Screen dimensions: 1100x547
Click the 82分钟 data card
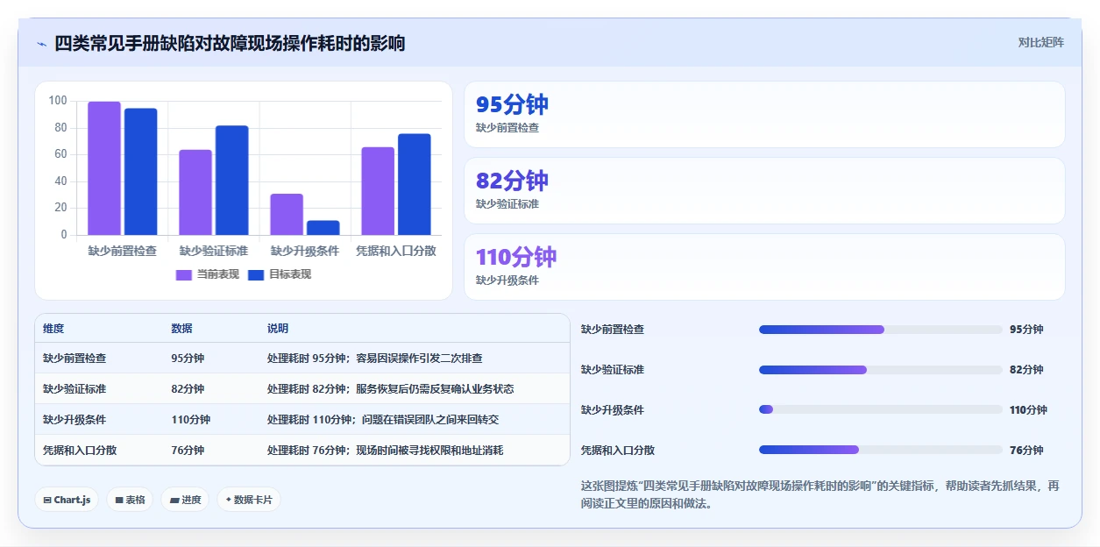764,190
